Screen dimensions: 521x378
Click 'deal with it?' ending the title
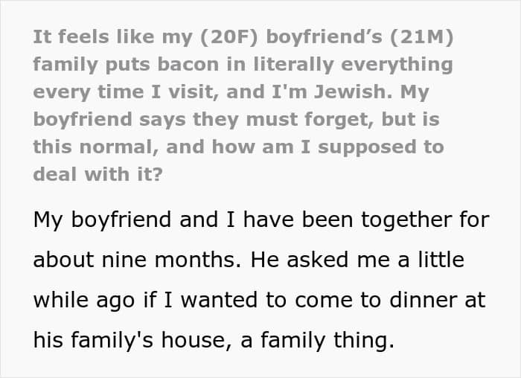(x=98, y=174)
